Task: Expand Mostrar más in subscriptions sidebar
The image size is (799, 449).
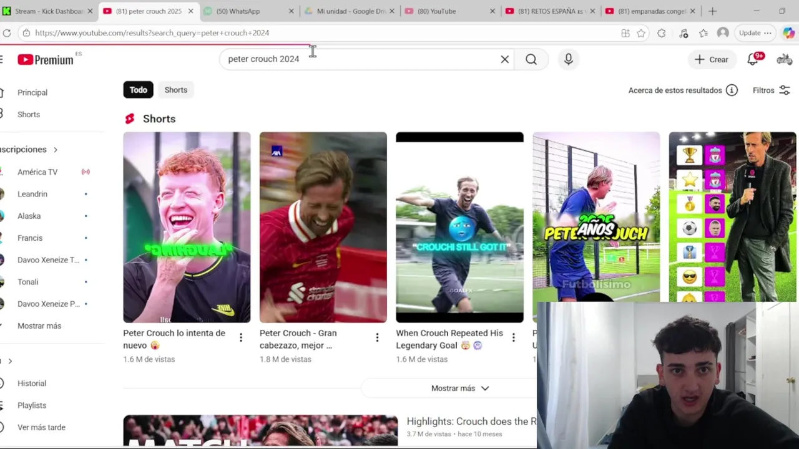Action: pyautogui.click(x=39, y=326)
